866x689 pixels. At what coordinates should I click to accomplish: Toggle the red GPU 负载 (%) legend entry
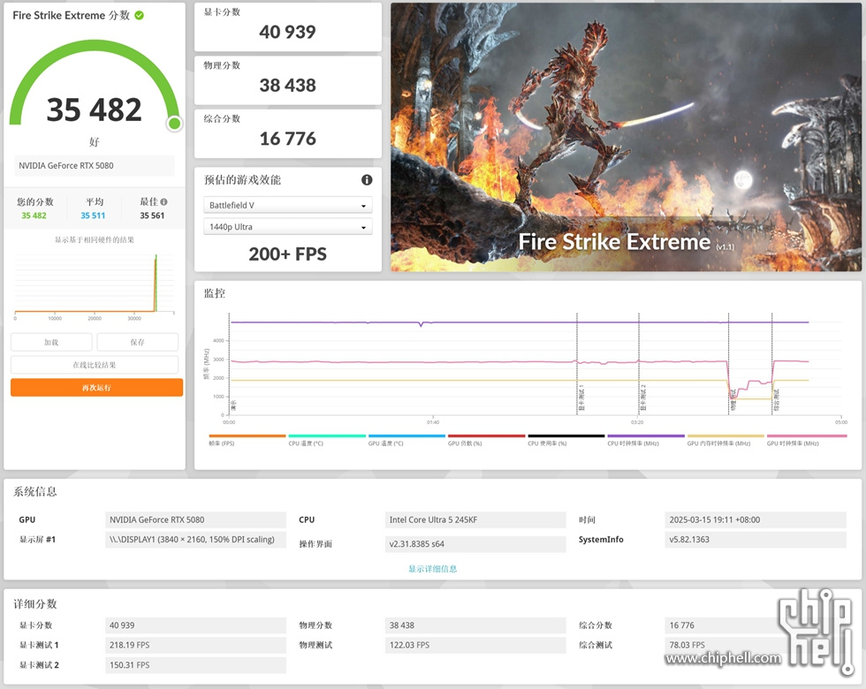click(x=487, y=440)
